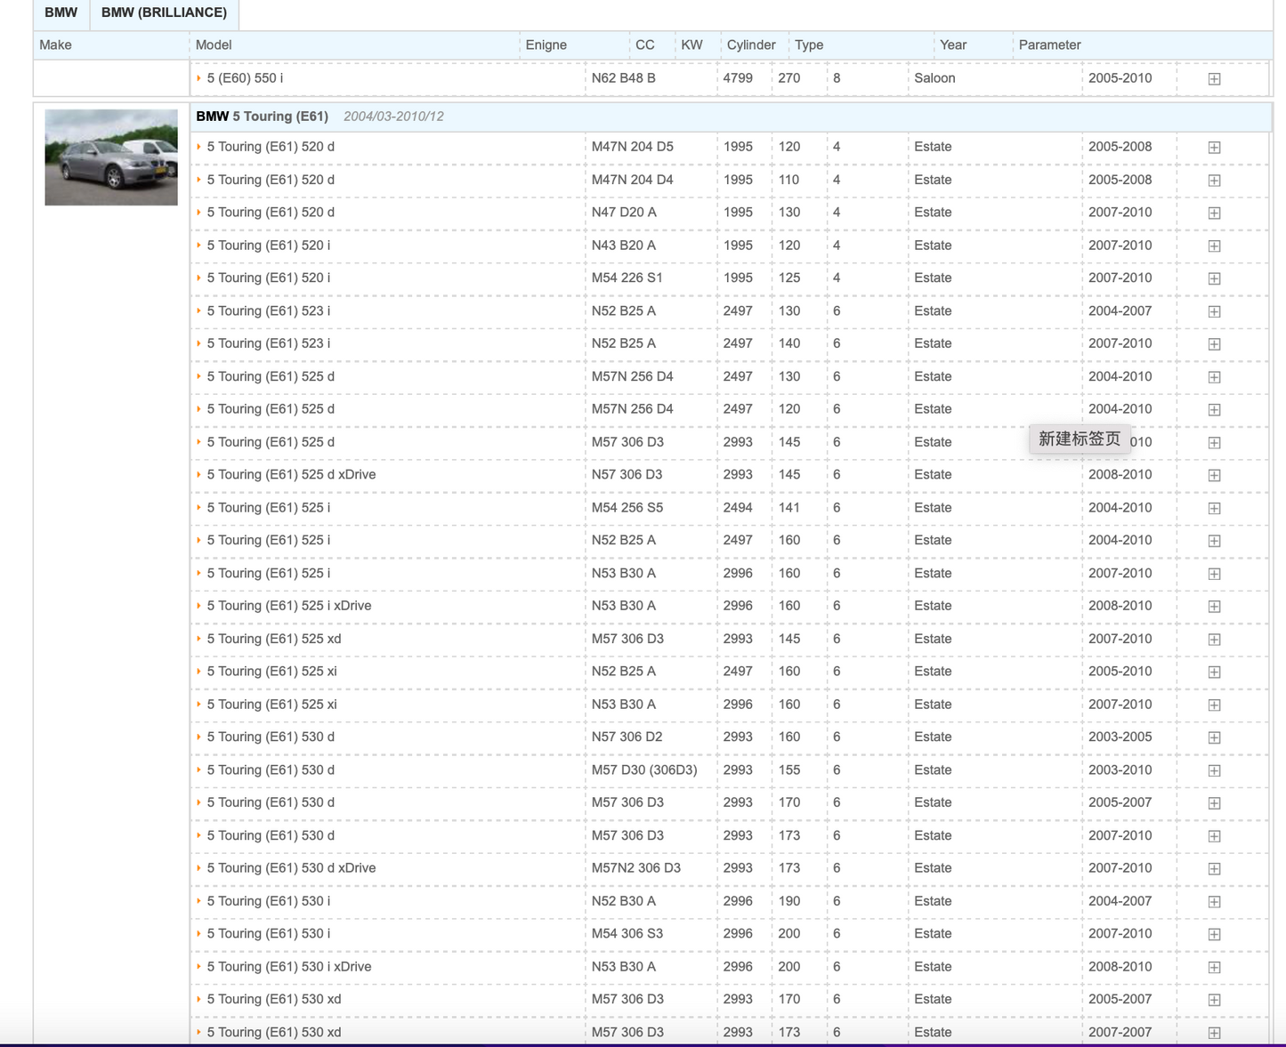Expand parameters for 530 i N52 B30 A row
Viewport: 1286px width, 1047px height.
click(x=1214, y=902)
